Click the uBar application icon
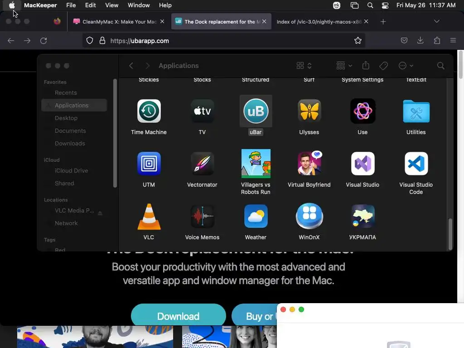Image resolution: width=464 pixels, height=348 pixels. click(x=256, y=111)
